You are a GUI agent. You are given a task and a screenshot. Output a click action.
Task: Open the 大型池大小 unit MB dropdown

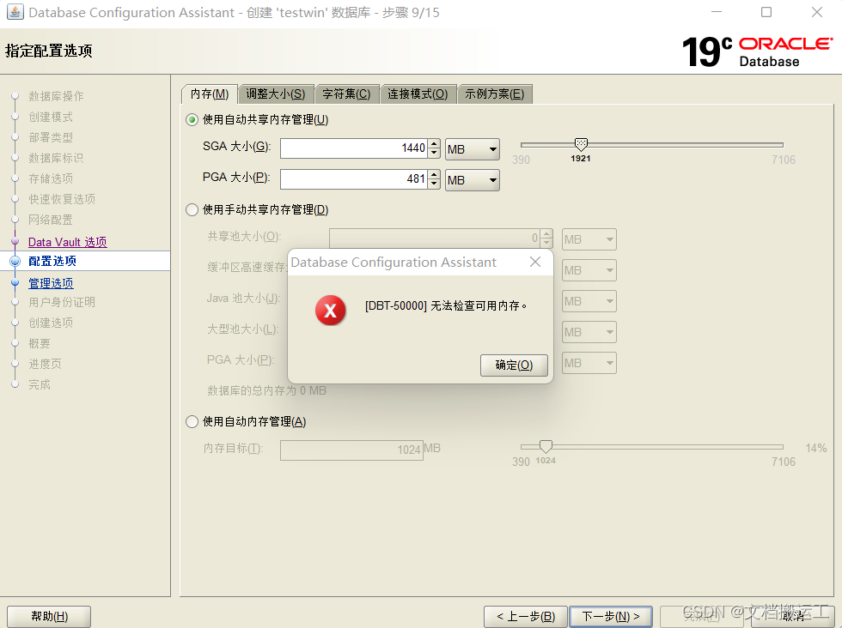pos(589,332)
